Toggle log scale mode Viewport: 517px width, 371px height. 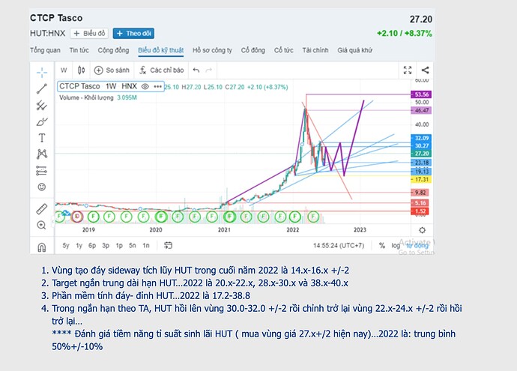coord(396,245)
